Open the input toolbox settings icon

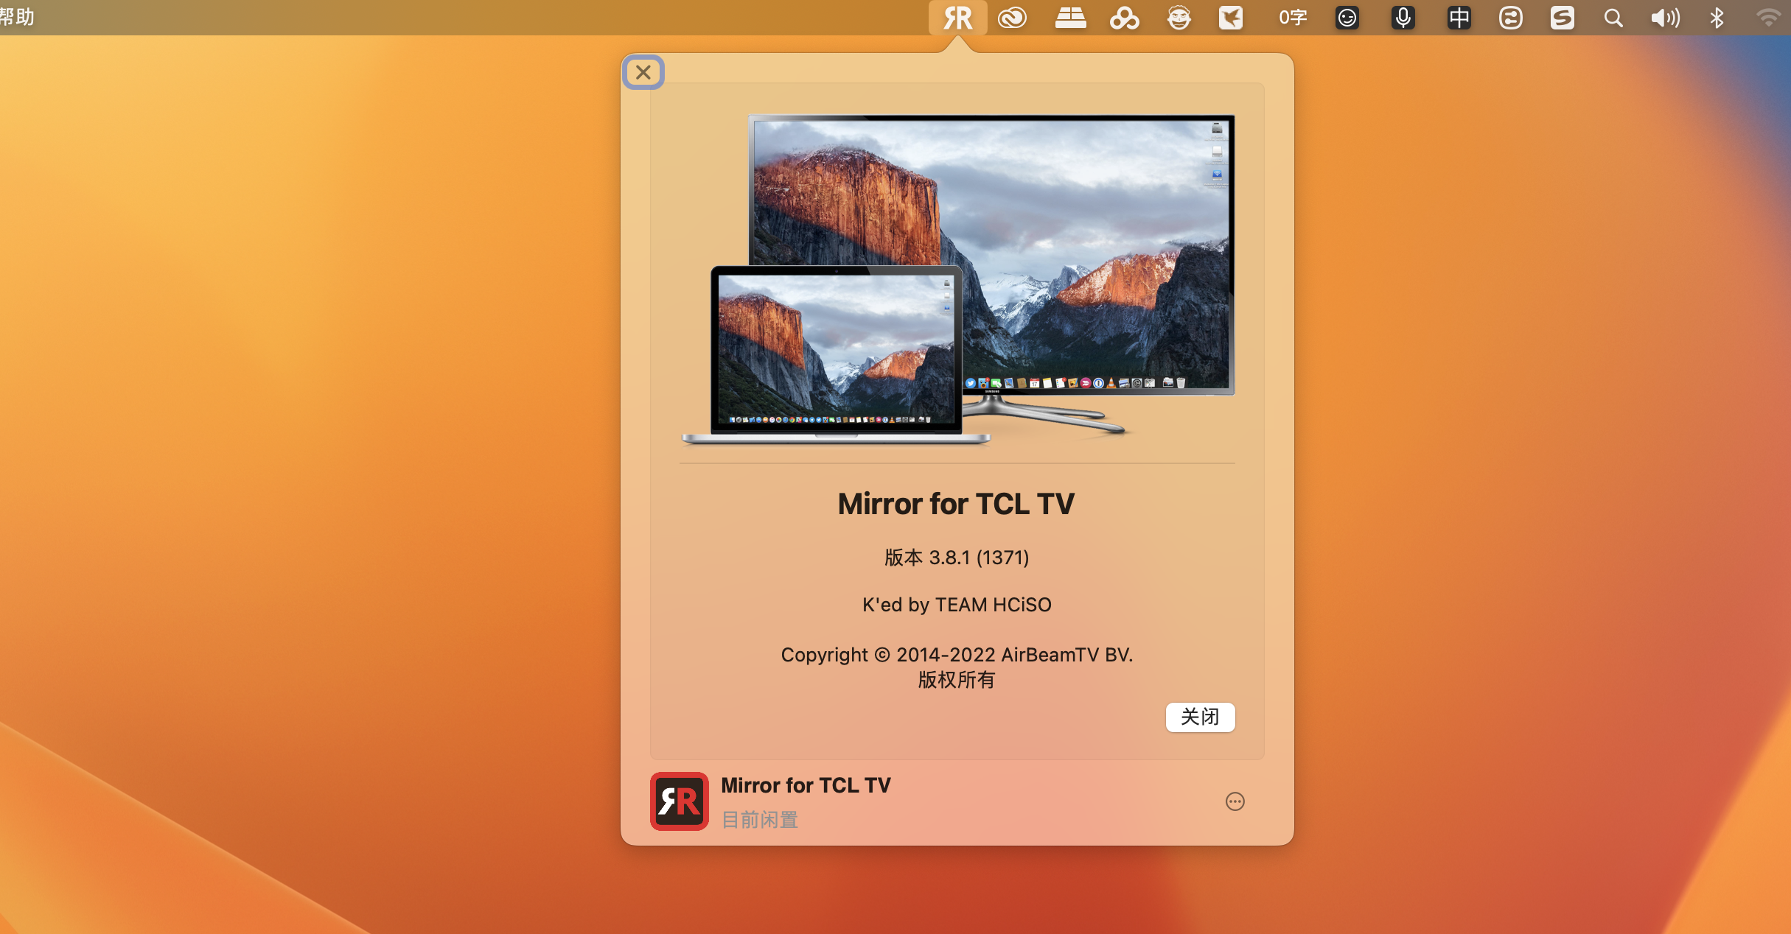(x=1510, y=18)
